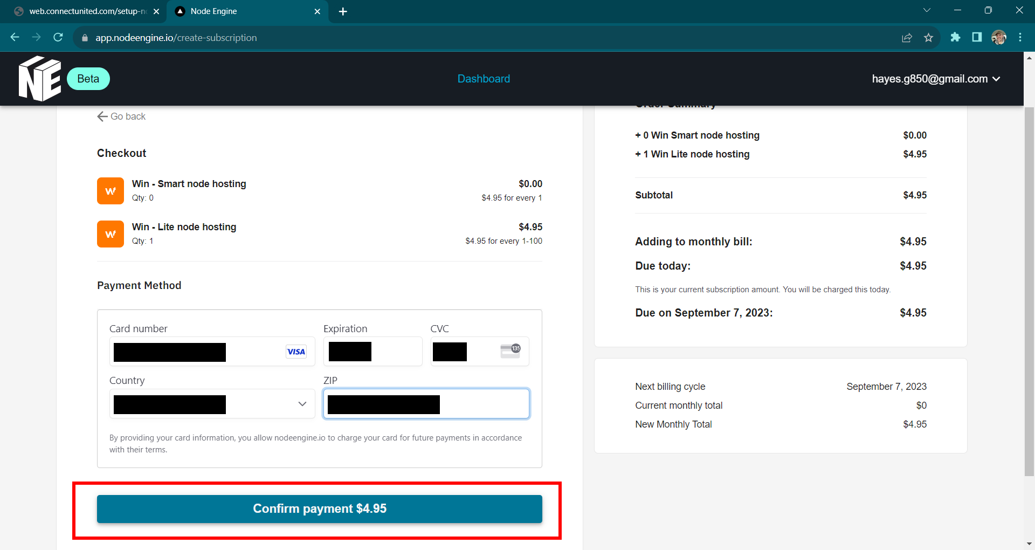Screen dimensions: 1035x550
Task: Open a new browser tab
Action: coord(343,11)
